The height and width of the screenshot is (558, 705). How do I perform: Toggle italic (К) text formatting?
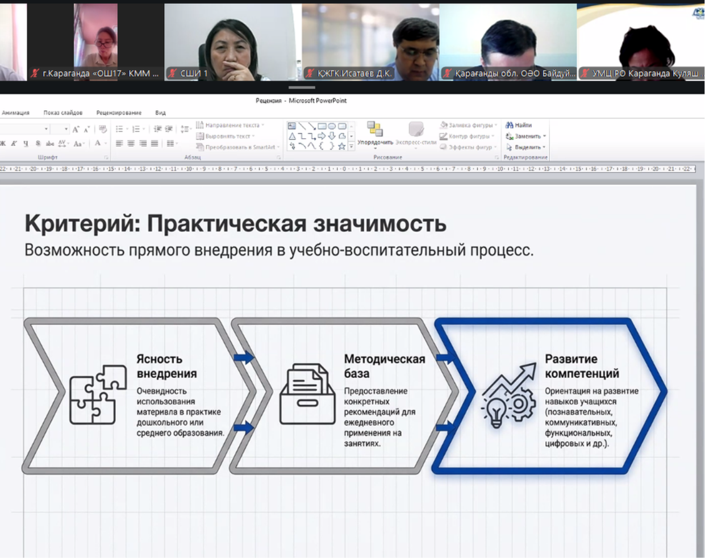(x=14, y=144)
